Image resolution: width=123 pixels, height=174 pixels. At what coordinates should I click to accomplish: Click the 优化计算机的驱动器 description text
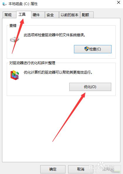(58, 72)
